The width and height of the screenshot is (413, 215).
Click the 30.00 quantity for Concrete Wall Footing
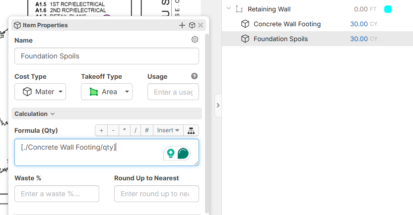(359, 24)
